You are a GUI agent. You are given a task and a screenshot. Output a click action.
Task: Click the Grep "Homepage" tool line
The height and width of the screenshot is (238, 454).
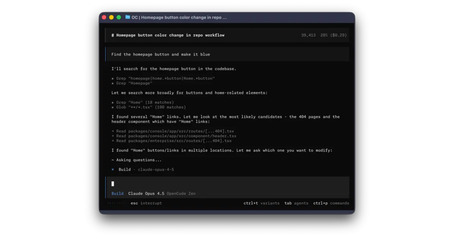132,83
